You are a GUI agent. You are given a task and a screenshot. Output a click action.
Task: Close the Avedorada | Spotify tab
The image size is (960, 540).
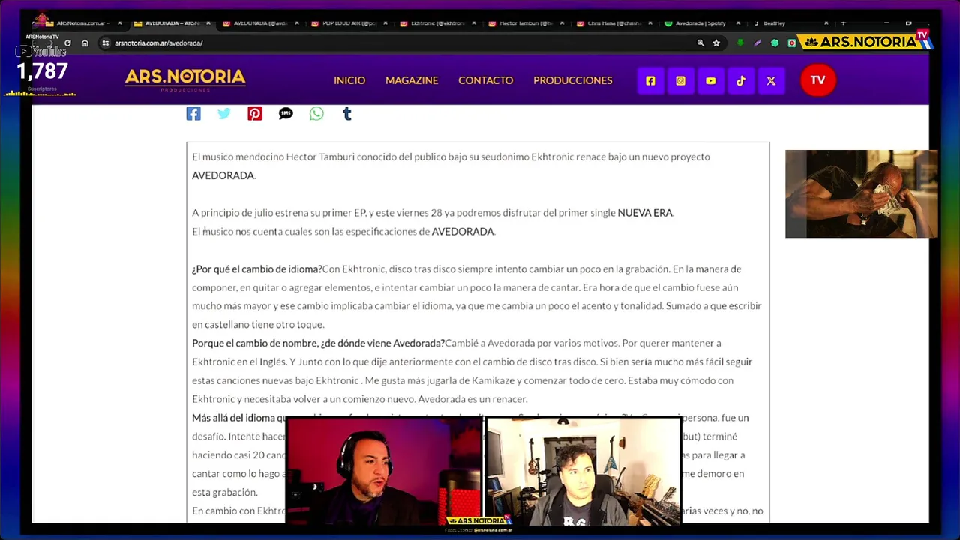(738, 23)
